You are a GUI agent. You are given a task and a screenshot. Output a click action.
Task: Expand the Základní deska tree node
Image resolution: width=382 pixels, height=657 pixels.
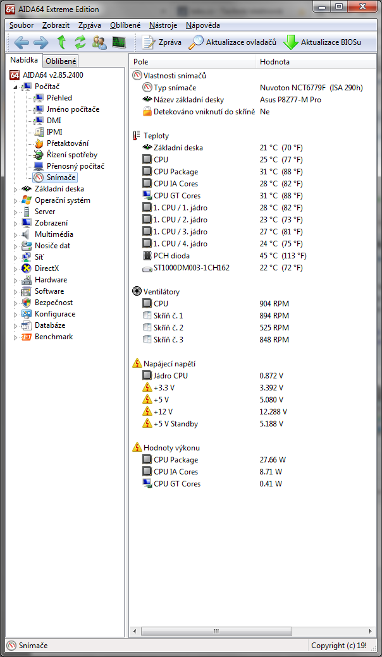point(16,190)
